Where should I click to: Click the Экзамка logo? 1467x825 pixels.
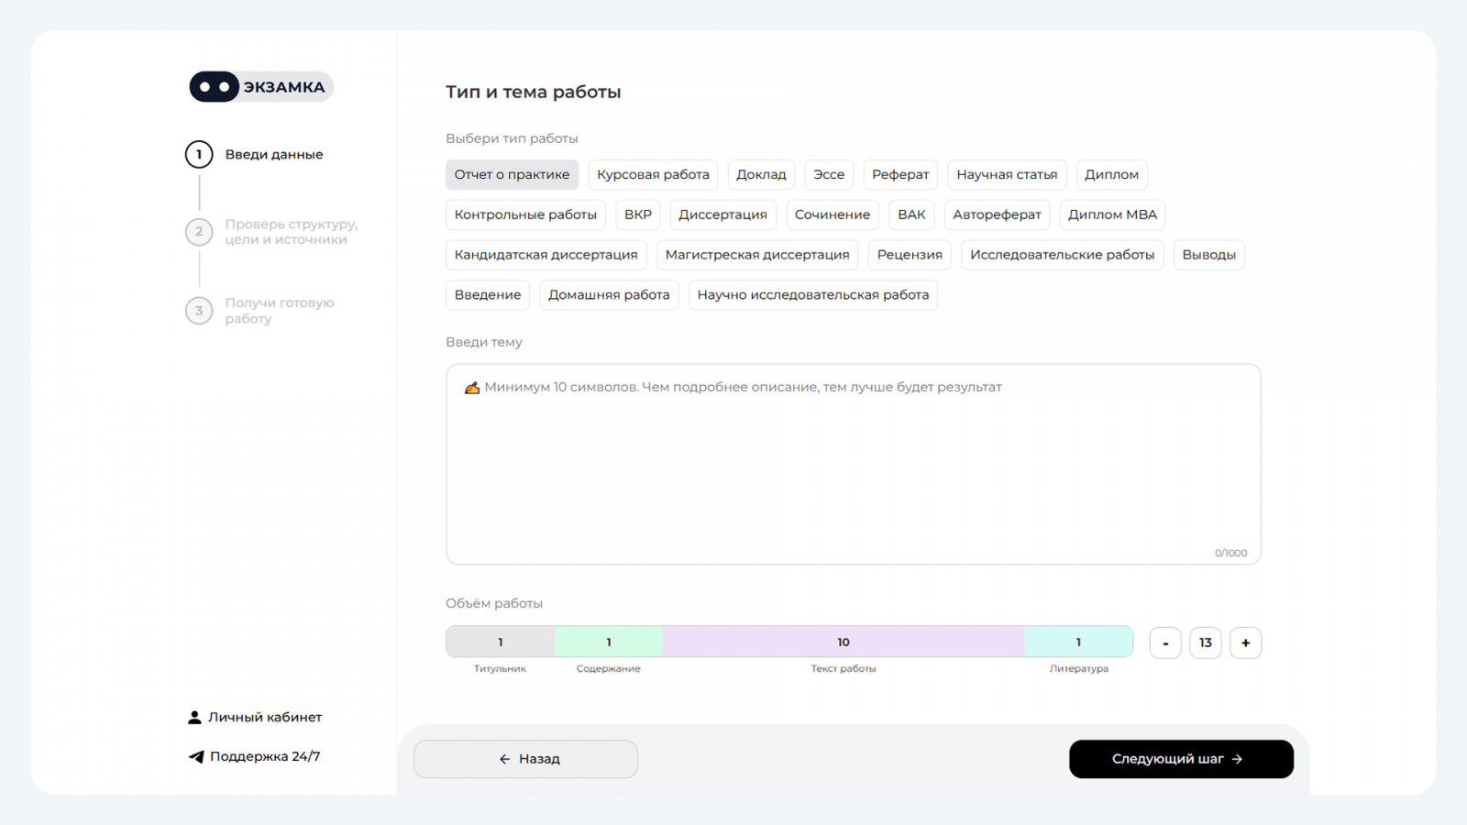[x=260, y=87]
